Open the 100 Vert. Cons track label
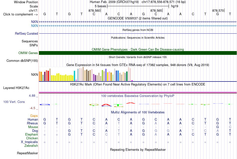Screen dimensions: 237x159 [14, 102]
